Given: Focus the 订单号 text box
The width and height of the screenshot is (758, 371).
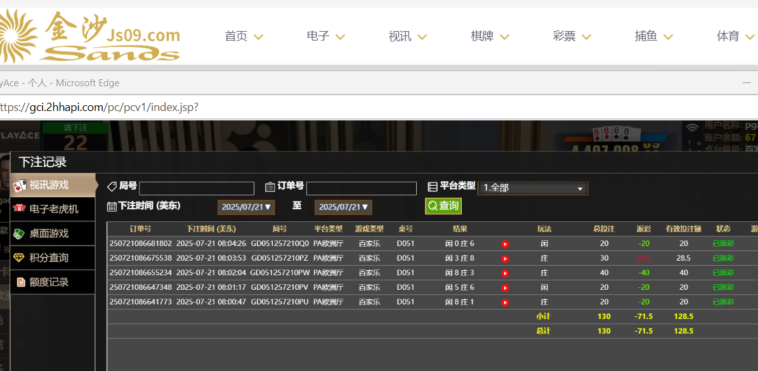Looking at the screenshot, I should [x=361, y=188].
